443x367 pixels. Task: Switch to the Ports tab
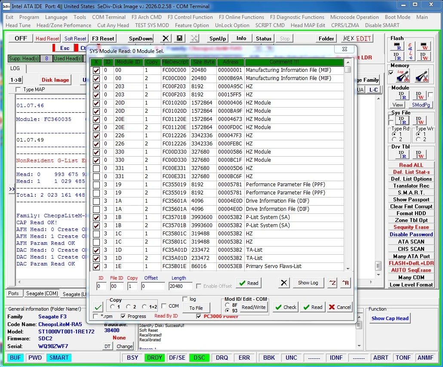click(x=13, y=293)
